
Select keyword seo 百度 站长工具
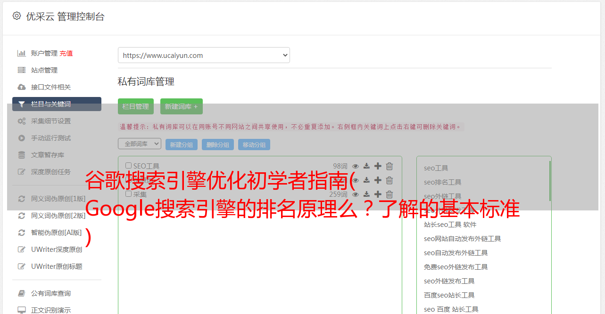tap(451, 309)
